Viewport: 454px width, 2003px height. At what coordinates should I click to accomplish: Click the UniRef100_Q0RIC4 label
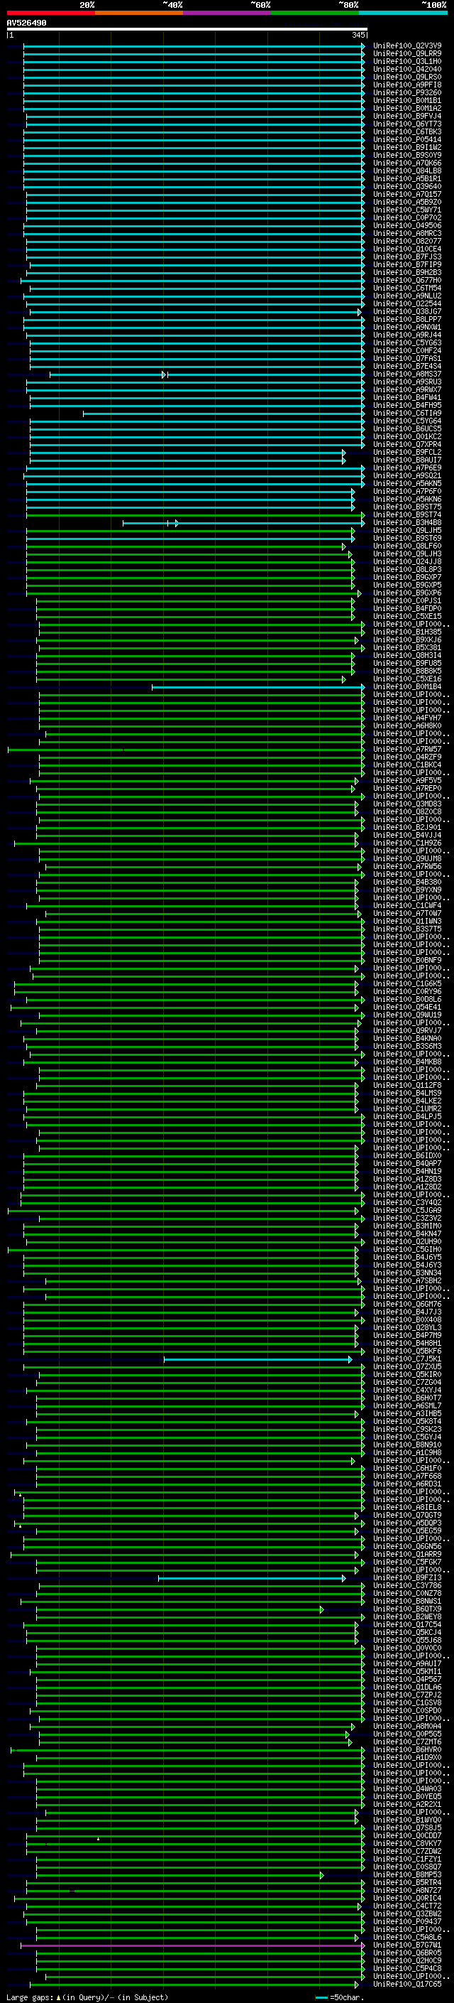pyautogui.click(x=407, y=1898)
